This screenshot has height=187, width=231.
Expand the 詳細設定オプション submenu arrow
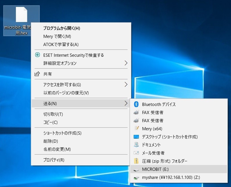[x=126, y=63]
